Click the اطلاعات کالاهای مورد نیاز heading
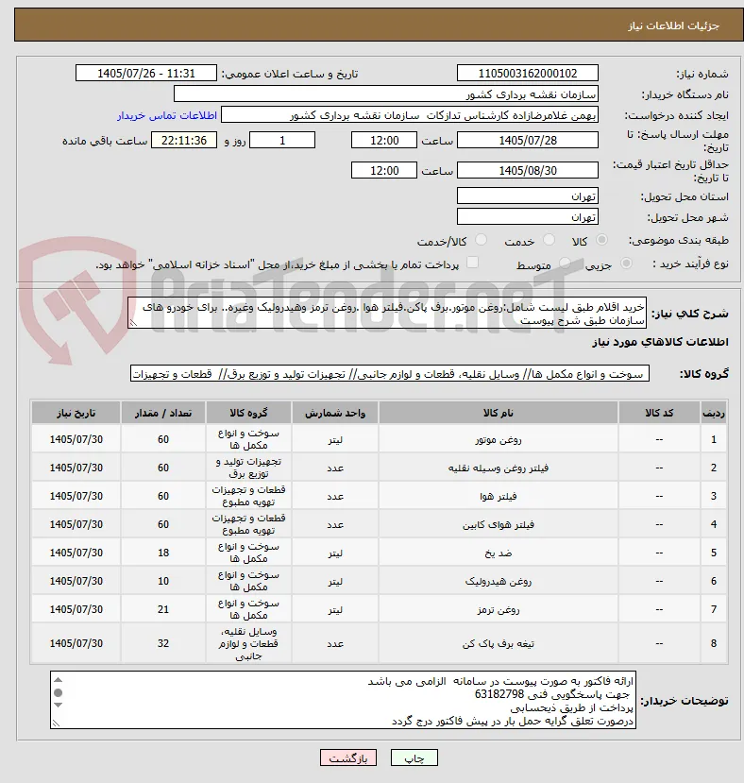This screenshot has width=744, height=783. click(x=660, y=342)
